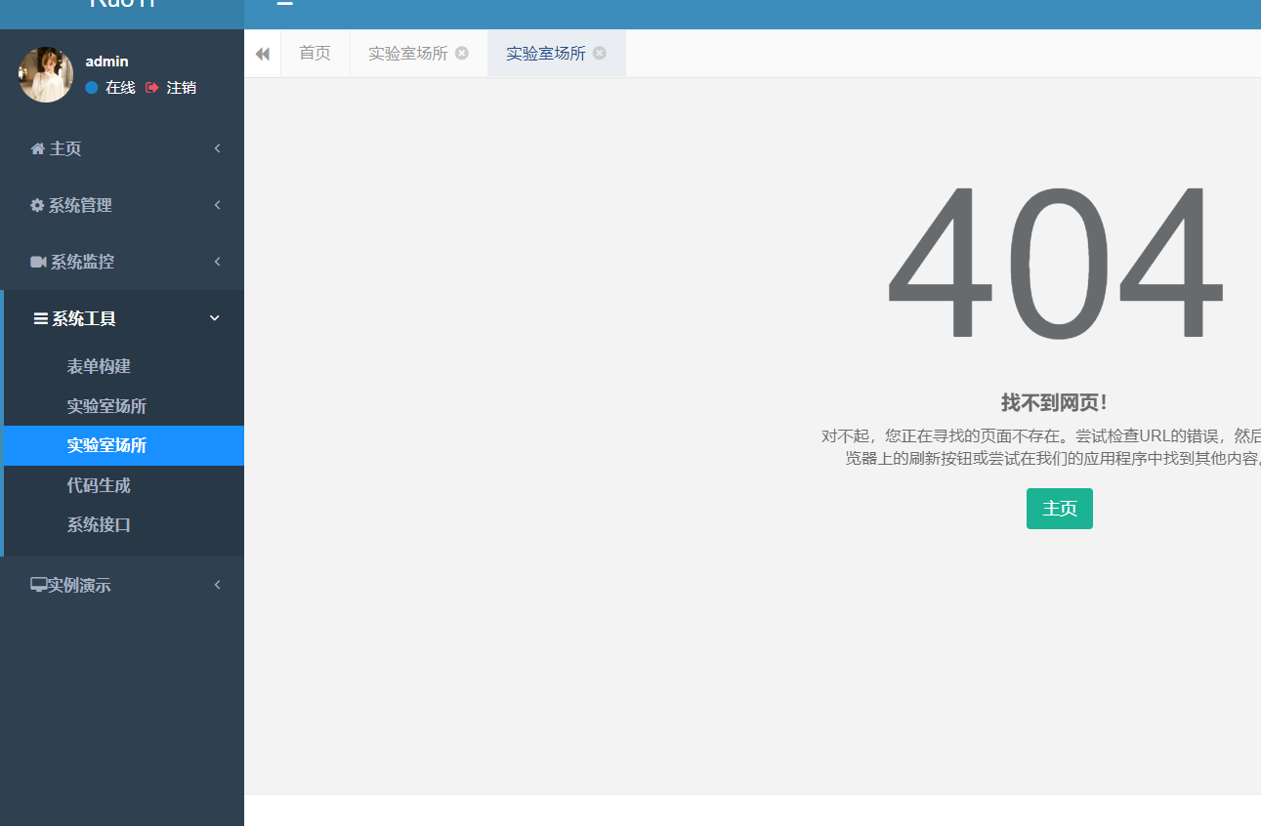The image size is (1261, 826).
Task: Click the camera icon next to 系统监控
Action: (37, 262)
